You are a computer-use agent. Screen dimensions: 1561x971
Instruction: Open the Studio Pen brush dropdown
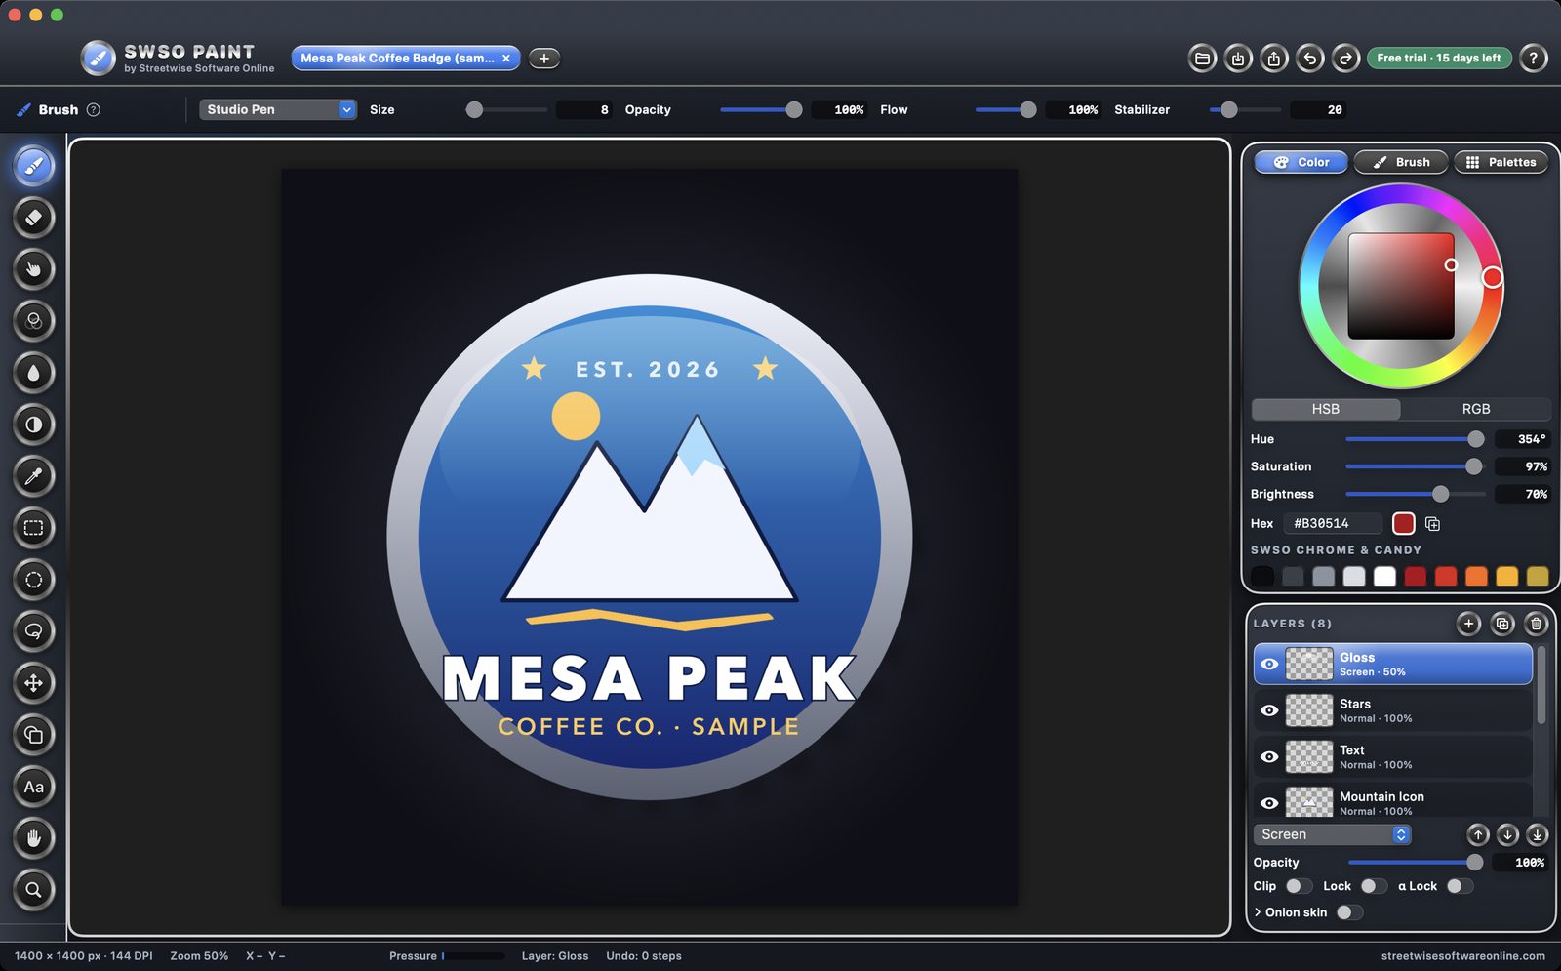[278, 109]
